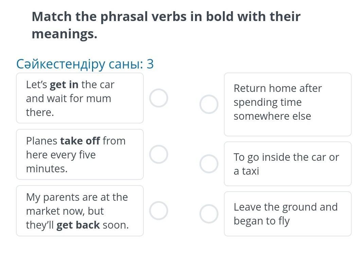Click the "Сәйкестендіру саны" label
353x253 pixels.
click(x=80, y=64)
